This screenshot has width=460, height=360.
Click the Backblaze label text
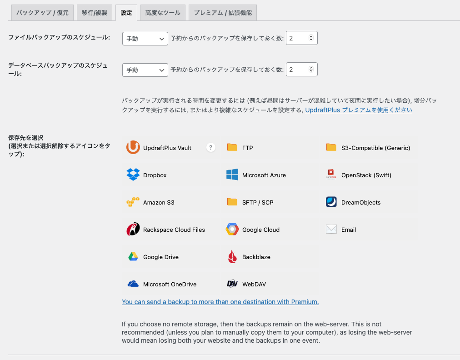[x=256, y=257]
